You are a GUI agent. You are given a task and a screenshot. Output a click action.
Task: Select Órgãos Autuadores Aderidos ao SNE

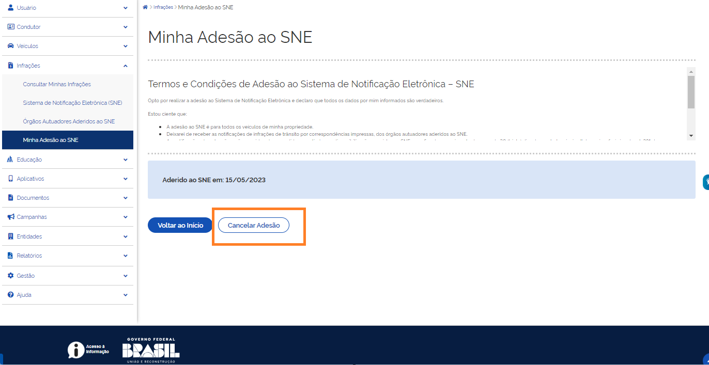(69, 121)
